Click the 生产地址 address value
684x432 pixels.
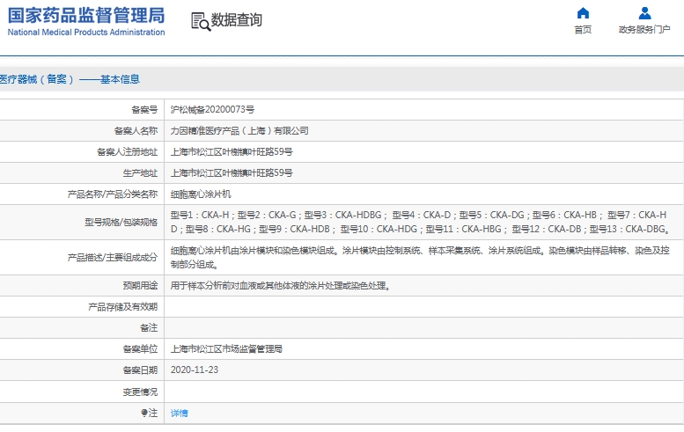click(x=232, y=173)
